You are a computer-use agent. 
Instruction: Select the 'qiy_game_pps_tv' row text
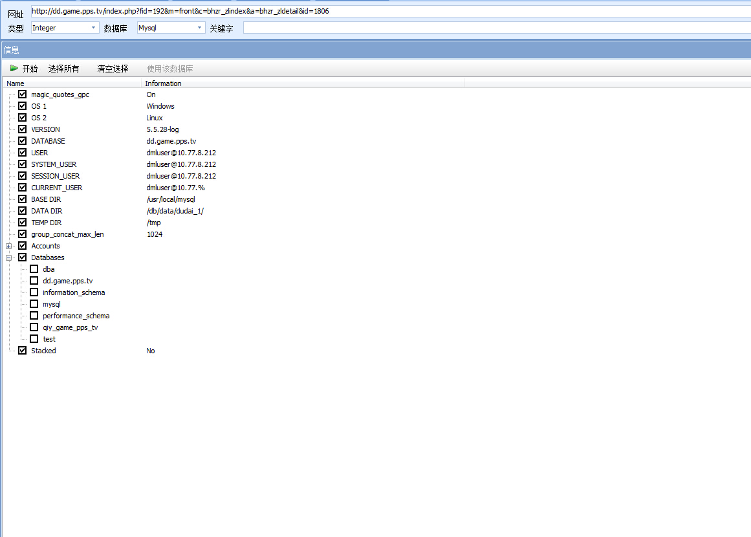pos(71,327)
